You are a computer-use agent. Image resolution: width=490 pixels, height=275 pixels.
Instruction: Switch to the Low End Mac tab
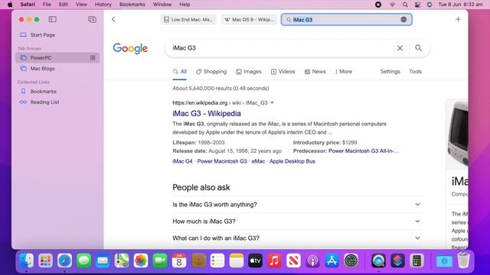(188, 19)
